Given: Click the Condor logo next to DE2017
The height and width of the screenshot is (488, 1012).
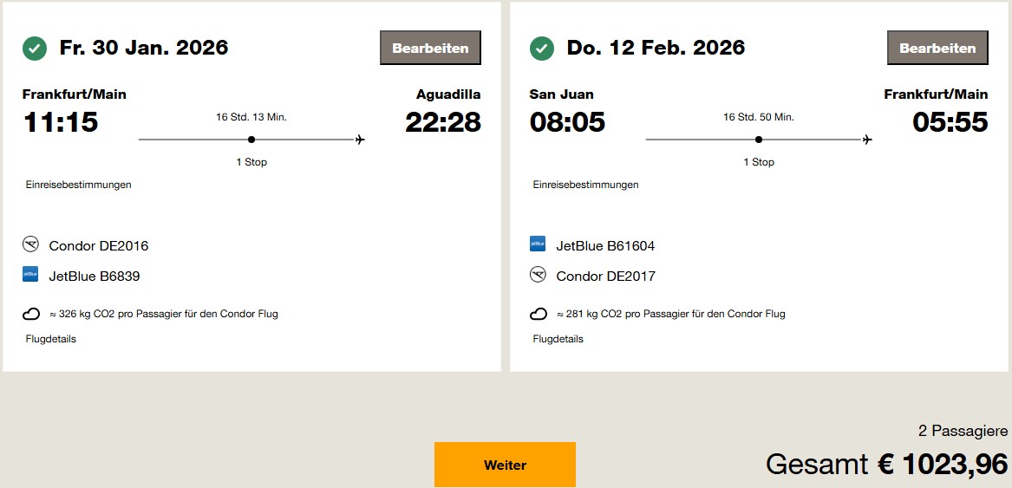Looking at the screenshot, I should click(x=538, y=275).
